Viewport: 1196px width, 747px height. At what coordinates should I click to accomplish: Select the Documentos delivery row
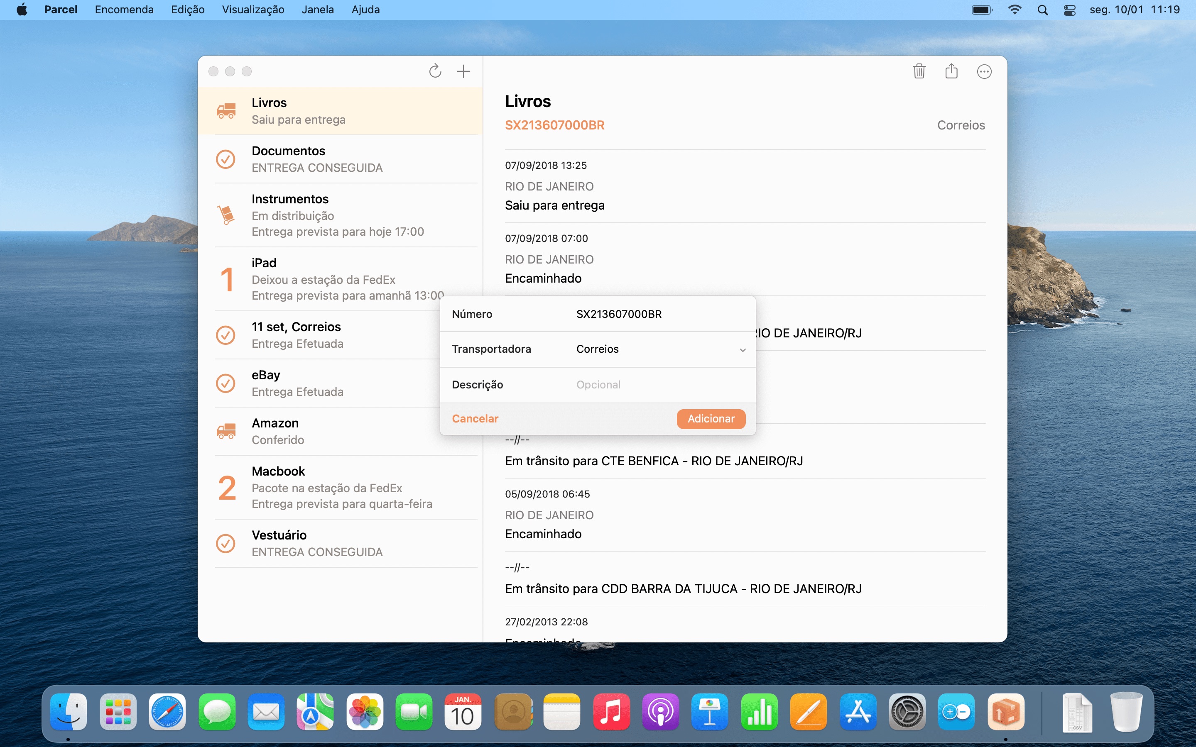point(340,159)
